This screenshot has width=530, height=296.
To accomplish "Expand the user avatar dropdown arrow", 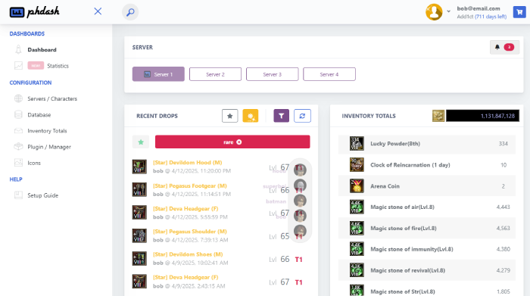I will [448, 11].
